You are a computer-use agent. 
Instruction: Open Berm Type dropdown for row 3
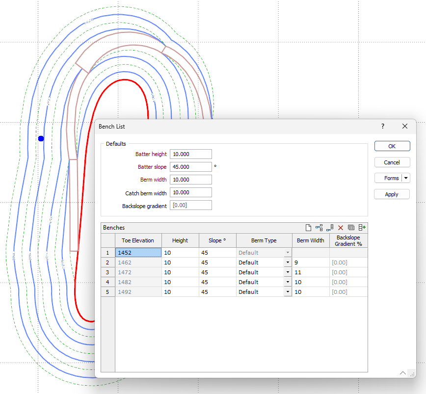[x=287, y=272]
